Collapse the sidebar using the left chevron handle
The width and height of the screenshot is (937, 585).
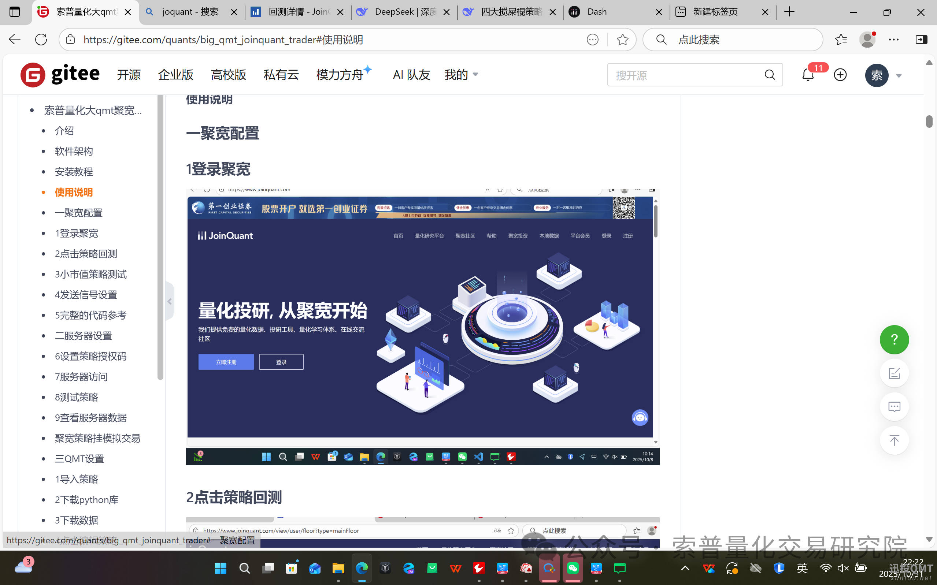point(170,301)
